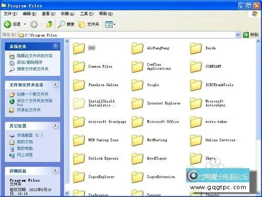Expand the address bar dropdown list
This screenshot has height=197, width=262.
pos(237,35)
